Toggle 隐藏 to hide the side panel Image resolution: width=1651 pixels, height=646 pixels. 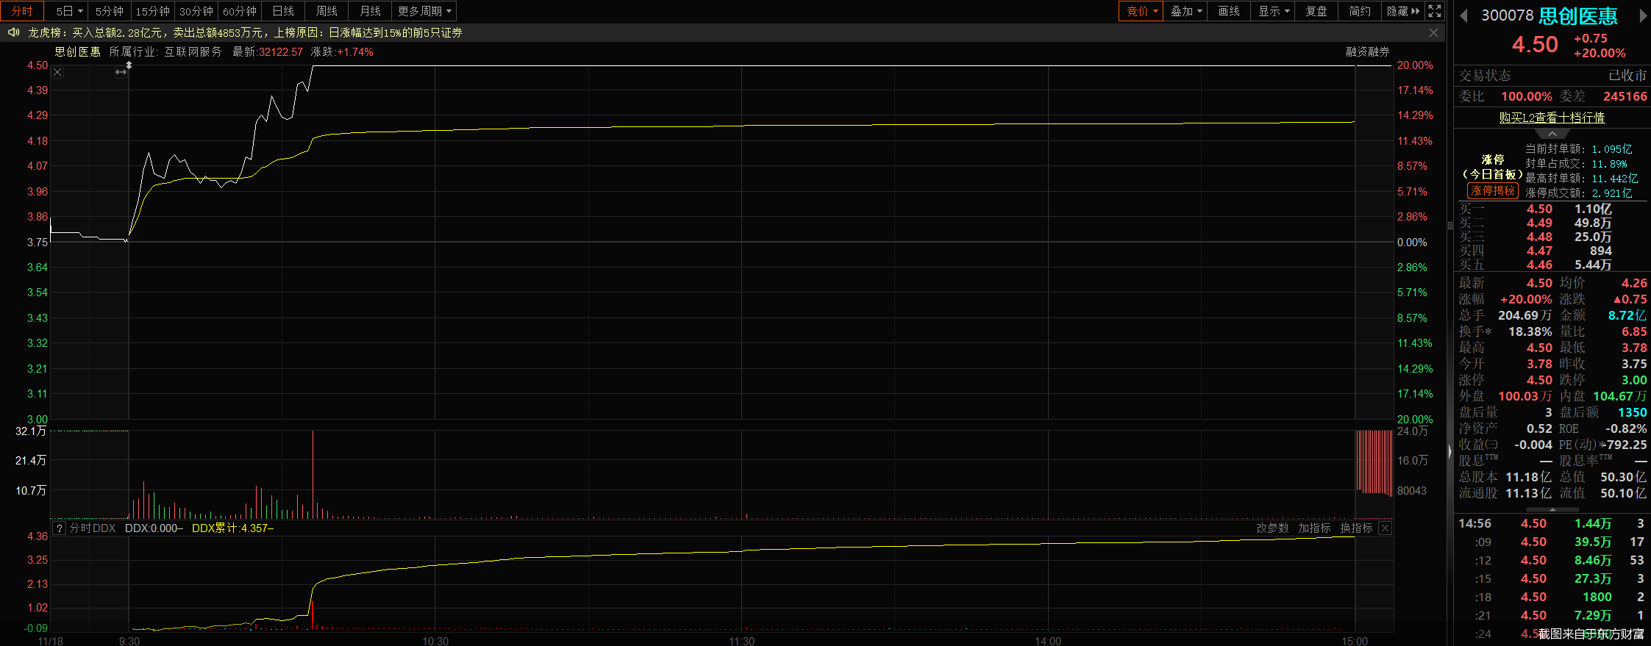pyautogui.click(x=1402, y=11)
